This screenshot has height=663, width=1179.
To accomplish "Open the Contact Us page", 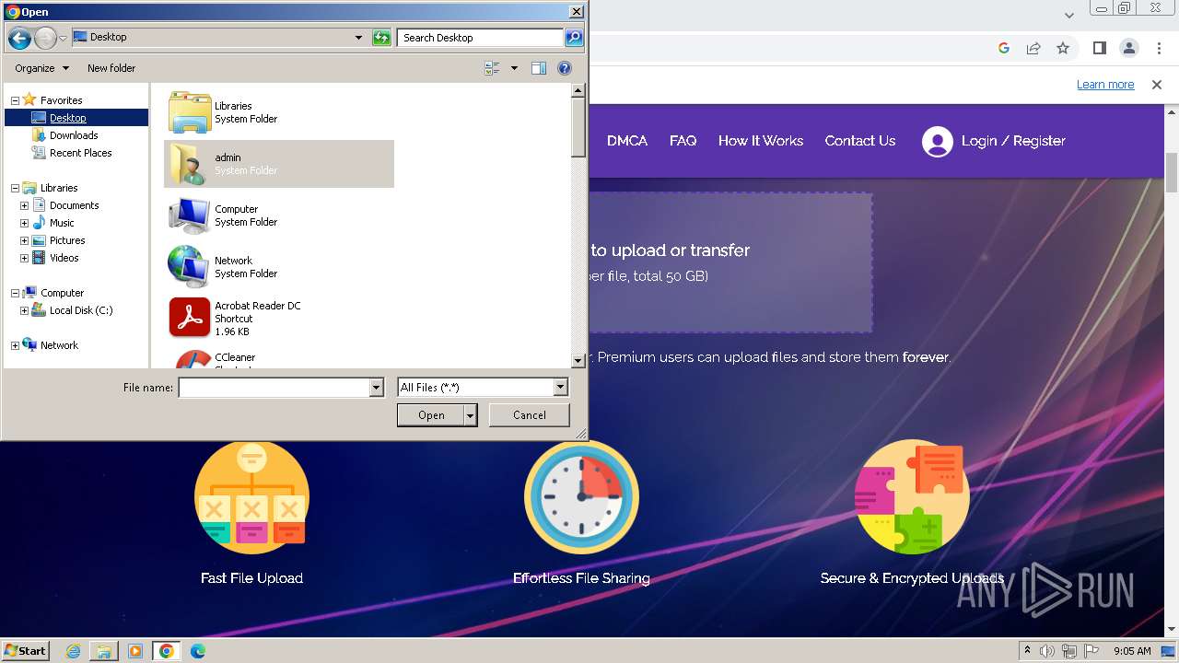I will [860, 141].
